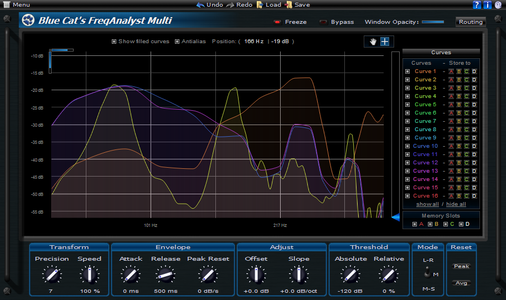Select the hand pan tool

click(x=373, y=42)
